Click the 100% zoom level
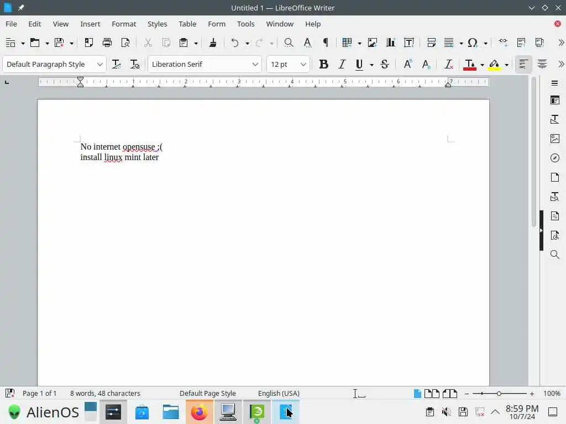 pos(552,393)
